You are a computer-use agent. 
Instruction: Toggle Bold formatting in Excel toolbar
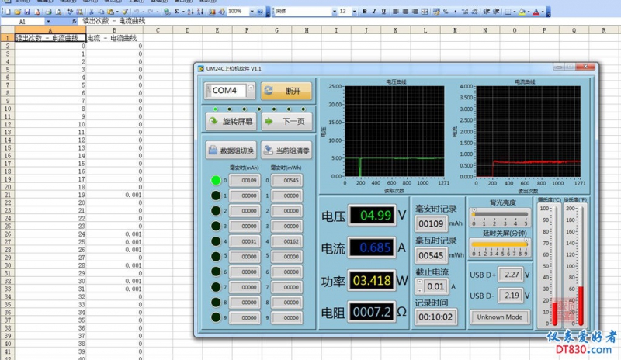tap(363, 12)
